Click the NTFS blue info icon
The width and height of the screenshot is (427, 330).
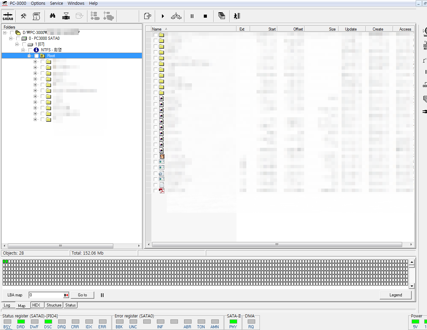[36, 50]
